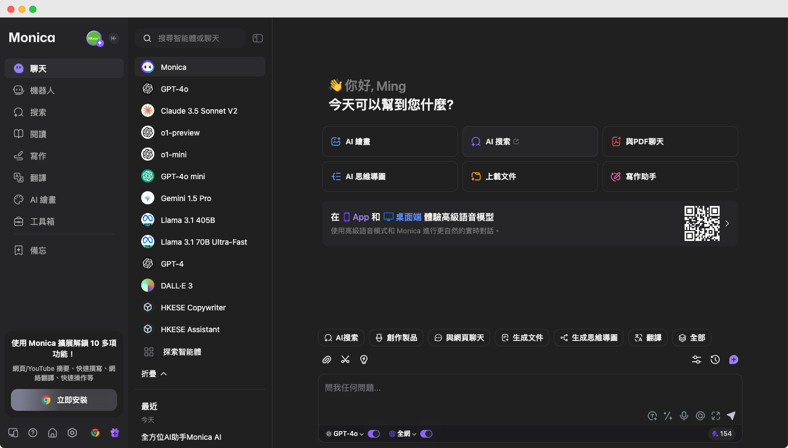Open settings hexagon icon in bottom bar

pos(72,433)
